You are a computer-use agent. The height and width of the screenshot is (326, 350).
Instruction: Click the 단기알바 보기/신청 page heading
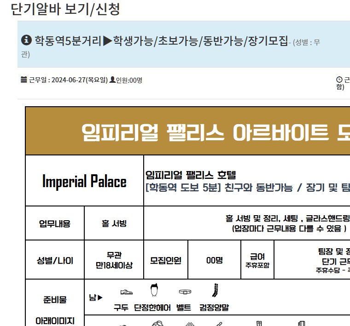click(x=65, y=9)
